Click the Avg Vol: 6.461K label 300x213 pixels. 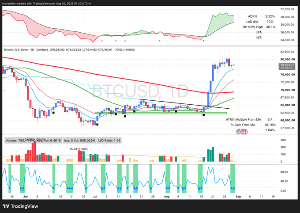coord(49,141)
